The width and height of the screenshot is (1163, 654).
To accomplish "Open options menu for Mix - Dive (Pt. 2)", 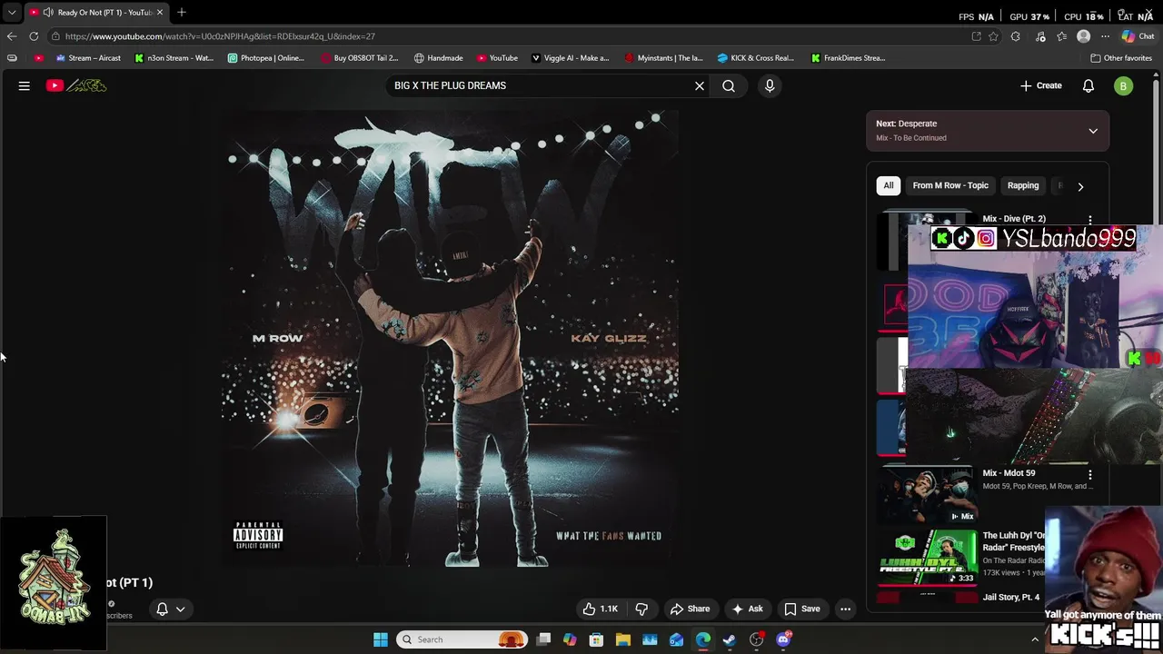I will tap(1090, 220).
